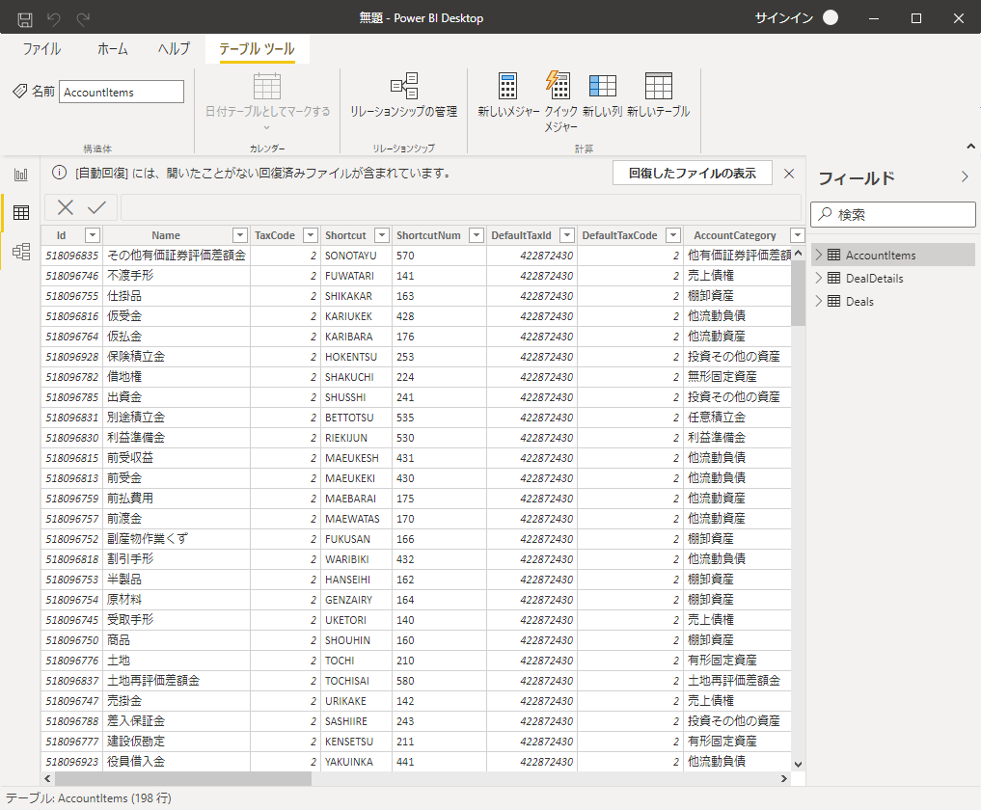
Task: Click the Redo arrow icon
Action: tap(83, 19)
